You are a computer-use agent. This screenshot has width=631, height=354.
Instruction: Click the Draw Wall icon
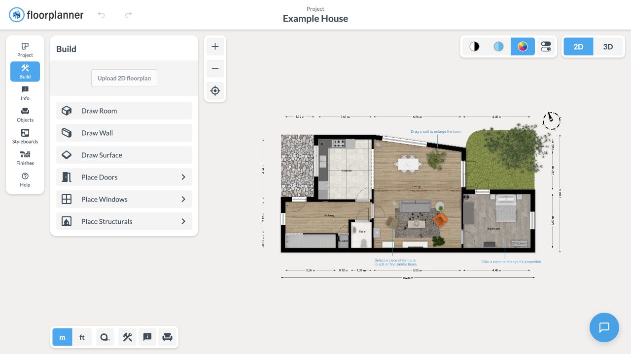click(67, 133)
